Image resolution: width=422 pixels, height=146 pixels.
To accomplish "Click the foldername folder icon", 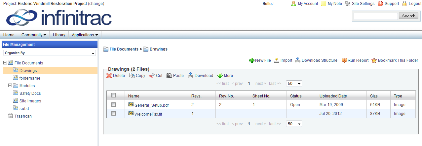I will coord(16,78).
